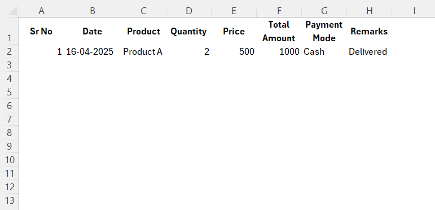Image resolution: width=435 pixels, height=210 pixels.
Task: Select row 10 header
Action: click(x=10, y=160)
